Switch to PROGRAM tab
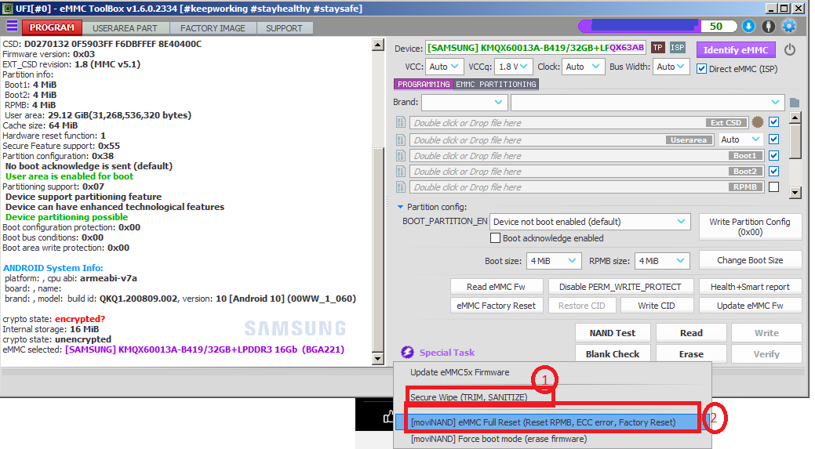The image size is (815, 449). 52,27
